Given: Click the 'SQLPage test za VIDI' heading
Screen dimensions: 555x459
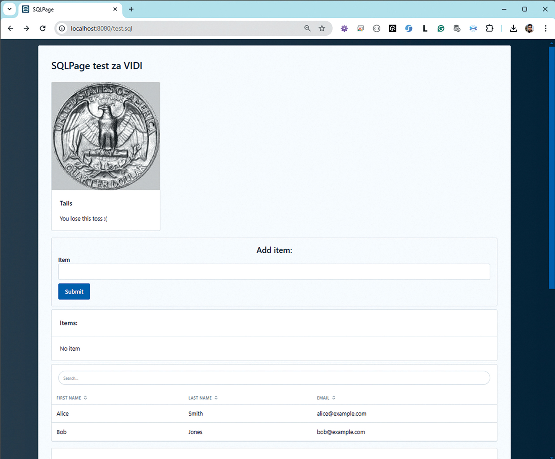Looking at the screenshot, I should point(97,66).
